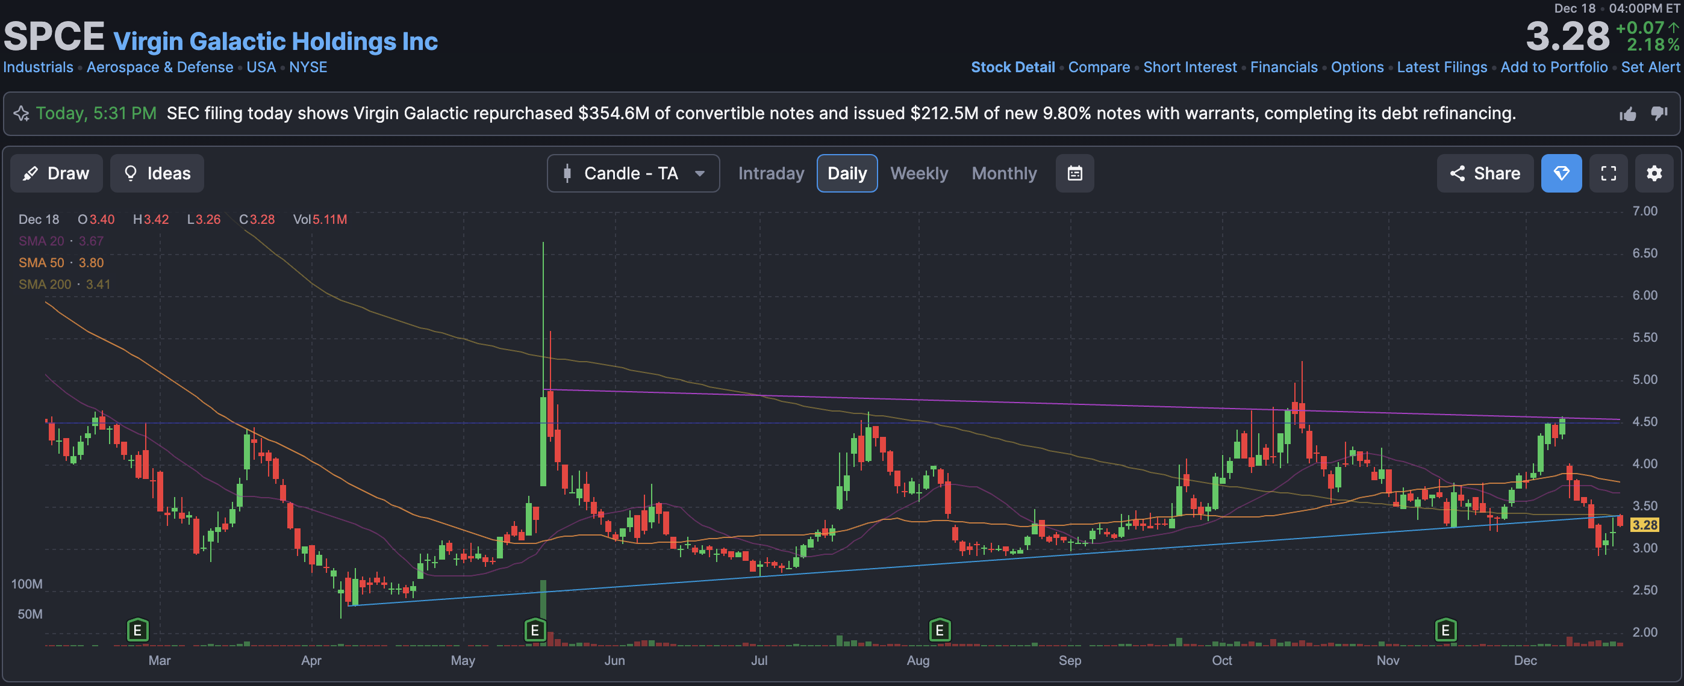Click the AI sparkle icon beside news
Screen dimensions: 1684x686
coord(21,114)
